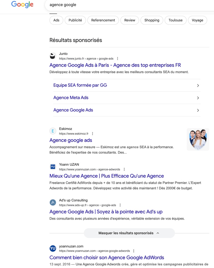
Task: Click the Yoann UZAN sponsored favicon
Action: (53, 167)
